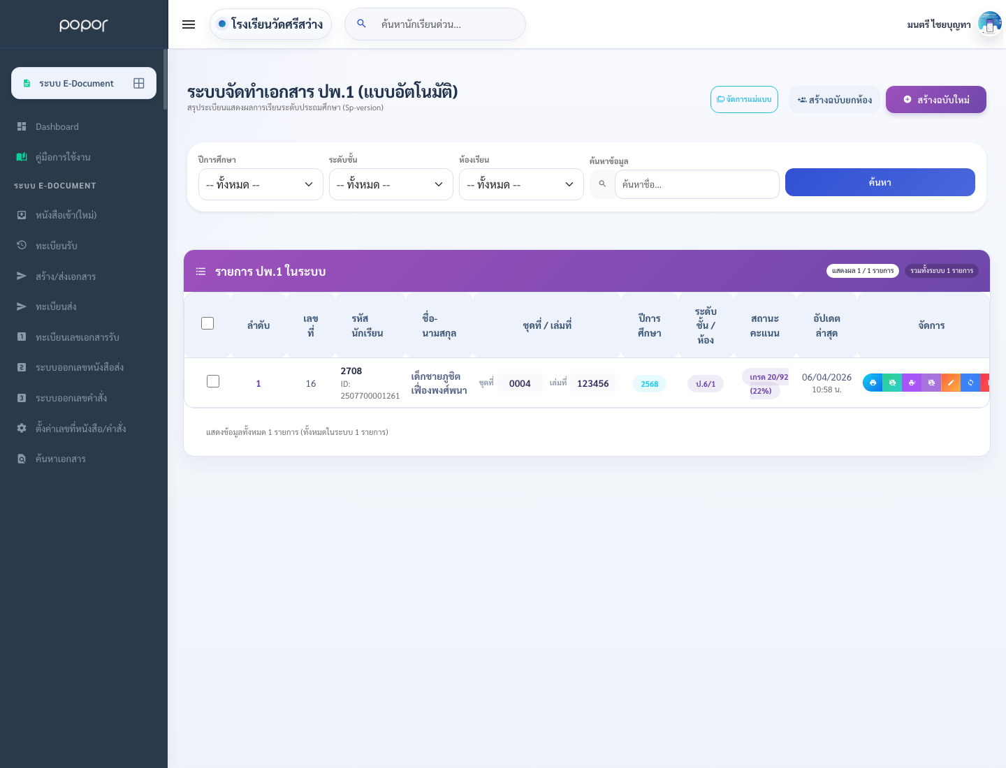Click the รวมทั้งระบบ 1 รายการ badge

coord(942,271)
